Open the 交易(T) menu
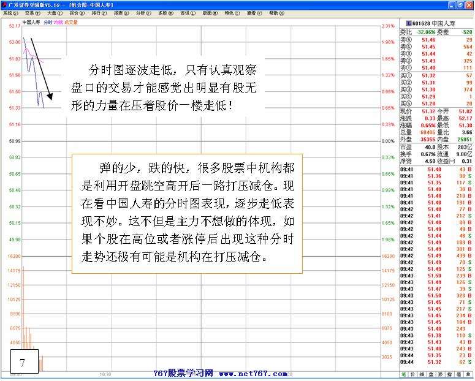Image resolution: width=475 pixels, height=381 pixels. pyautogui.click(x=32, y=12)
